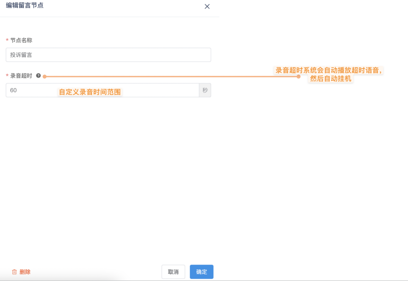Click the 然后自动挂机 annotation line
This screenshot has width=408, height=281.
tap(331, 79)
